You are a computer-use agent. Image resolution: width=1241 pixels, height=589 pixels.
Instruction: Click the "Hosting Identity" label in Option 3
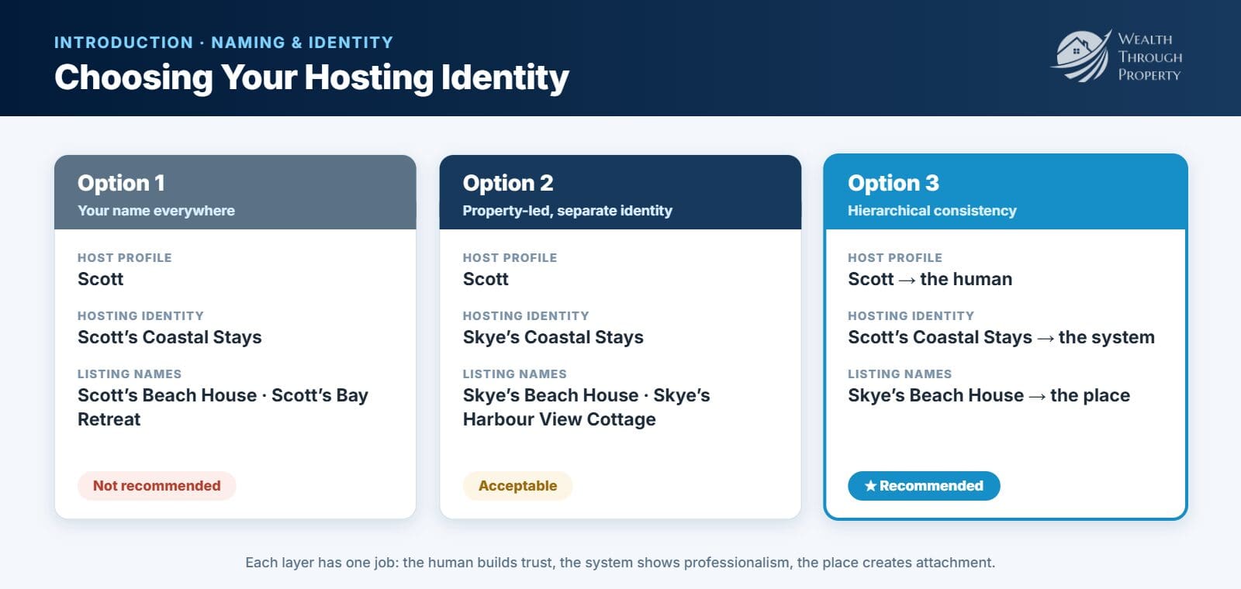tap(911, 316)
